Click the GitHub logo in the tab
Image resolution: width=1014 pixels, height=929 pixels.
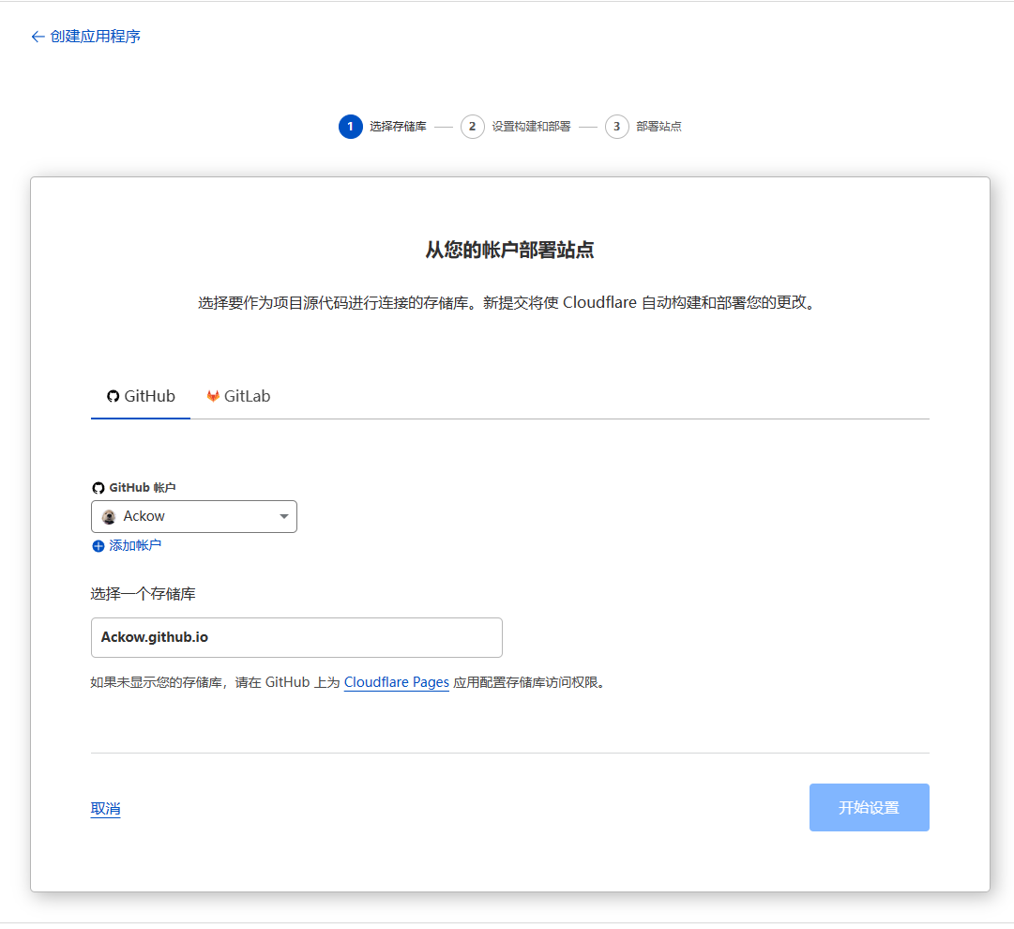pos(114,396)
